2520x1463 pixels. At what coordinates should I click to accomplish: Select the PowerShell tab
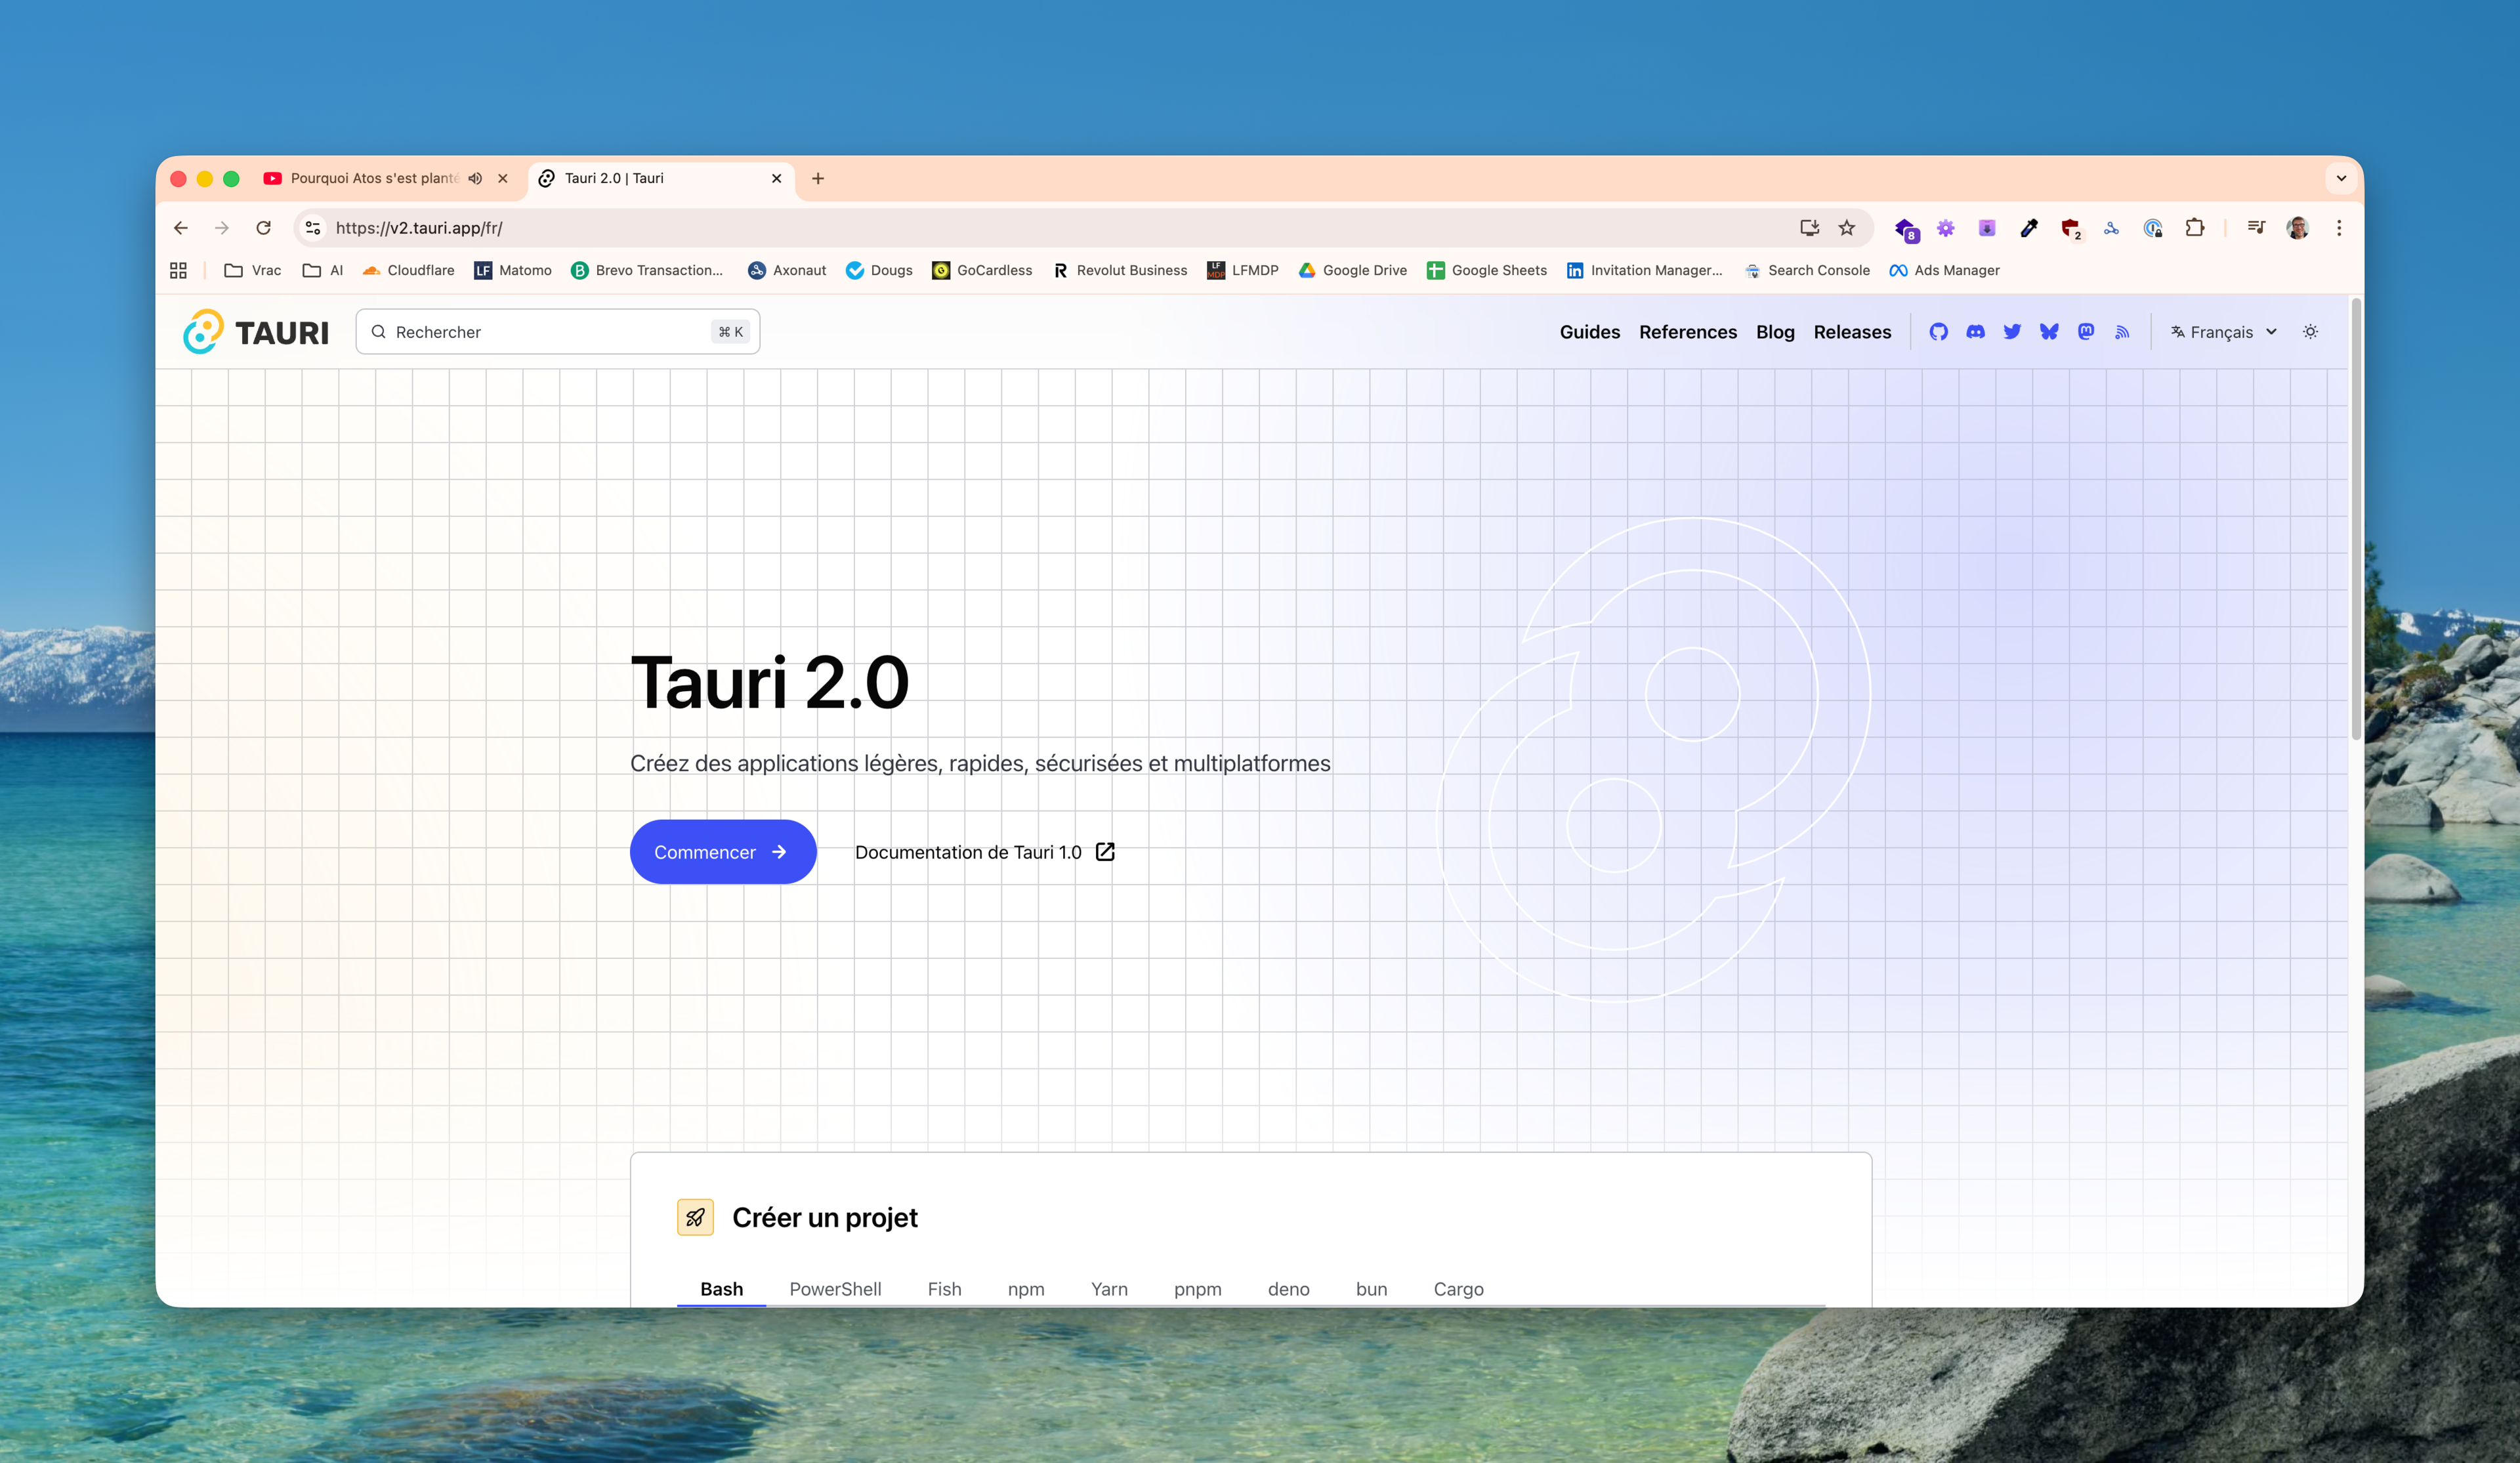835,1289
